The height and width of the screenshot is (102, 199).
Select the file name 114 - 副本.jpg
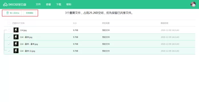(26, 37)
